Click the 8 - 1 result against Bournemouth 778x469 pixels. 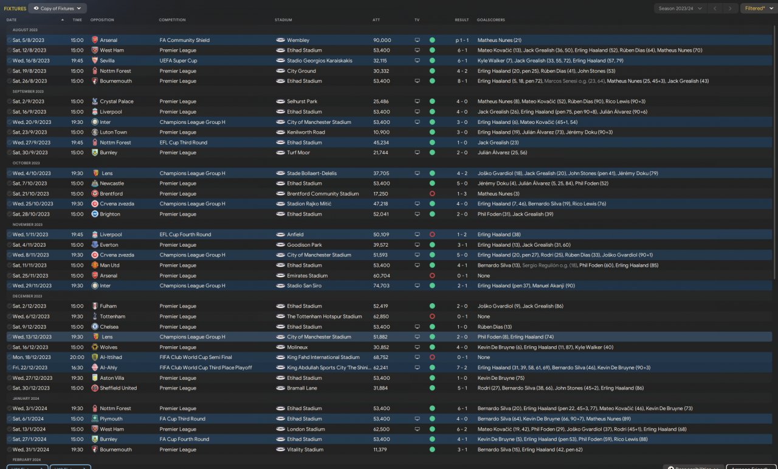[462, 81]
